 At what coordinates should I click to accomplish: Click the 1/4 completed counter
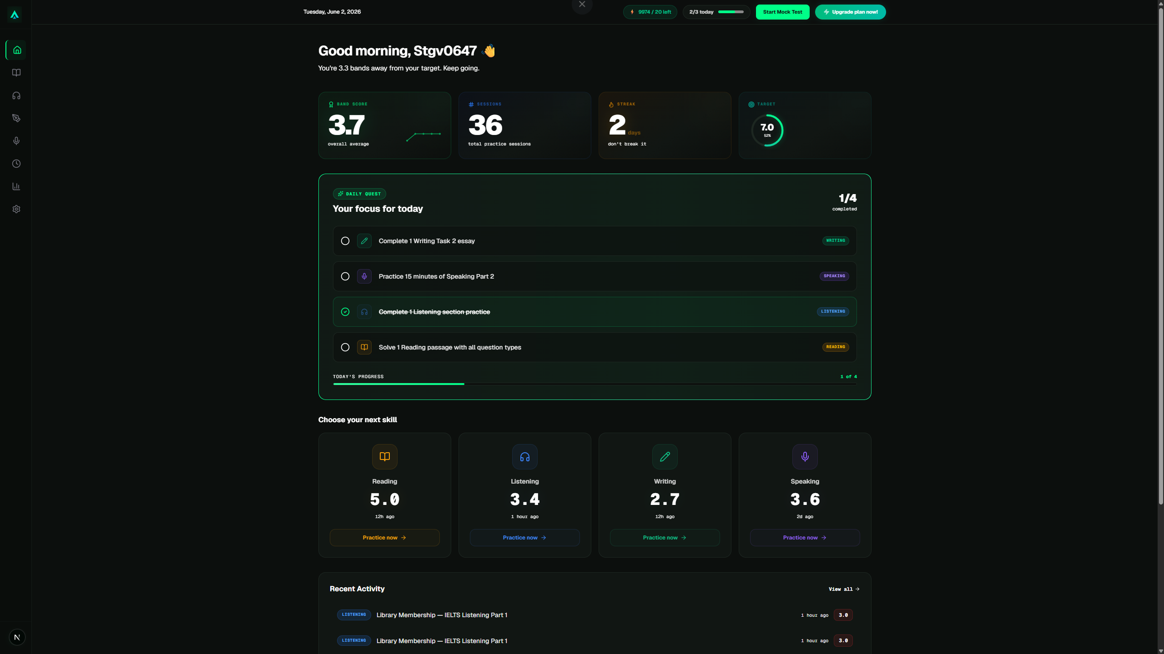coord(845,202)
